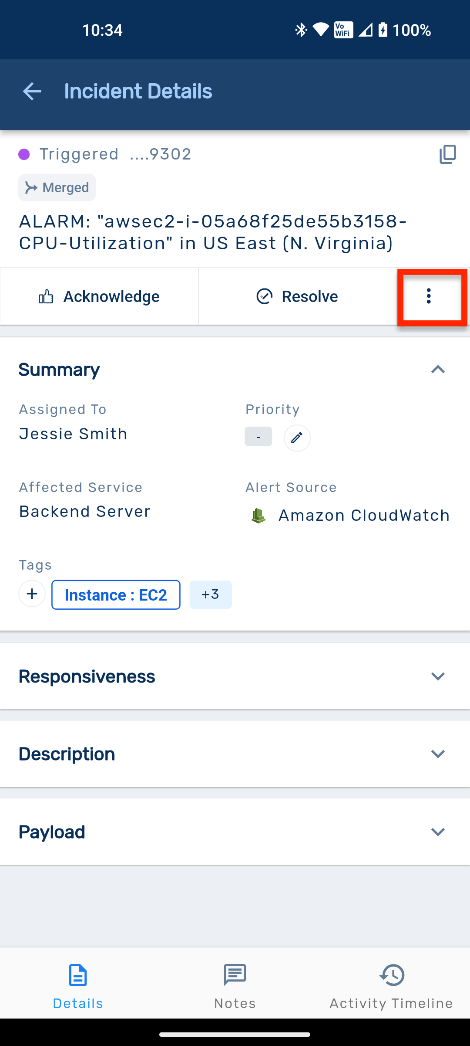The height and width of the screenshot is (1046, 470).
Task: Tap the Instance : EC2 tag
Action: point(116,595)
